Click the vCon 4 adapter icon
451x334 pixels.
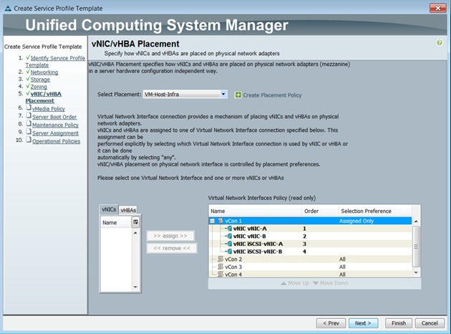tap(220, 274)
